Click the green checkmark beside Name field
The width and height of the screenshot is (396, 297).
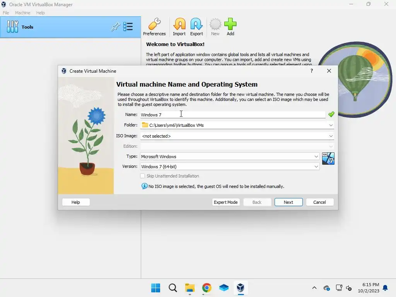(x=331, y=114)
